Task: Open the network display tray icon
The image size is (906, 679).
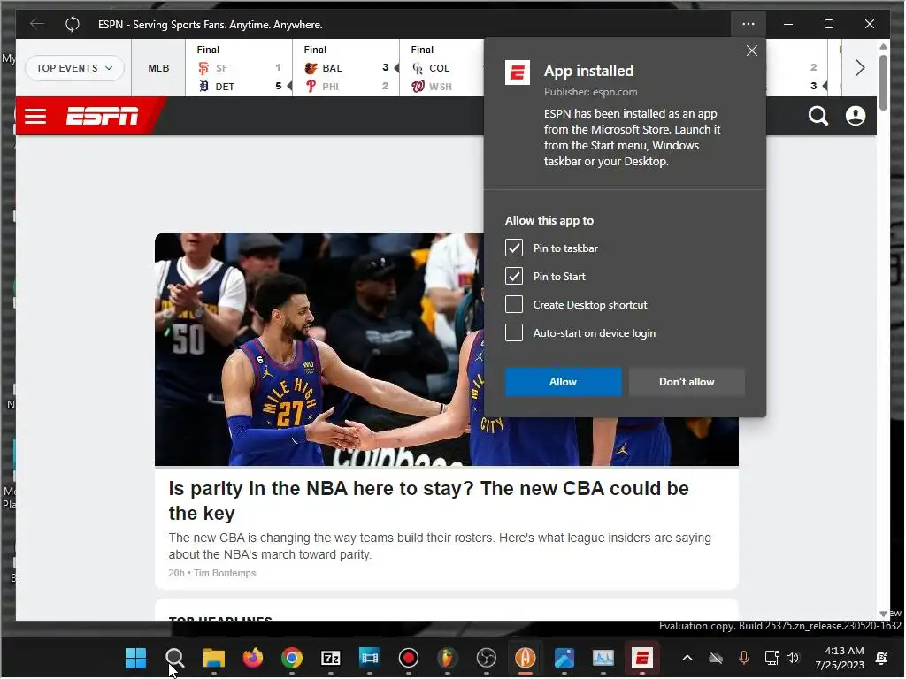Action: click(x=772, y=658)
